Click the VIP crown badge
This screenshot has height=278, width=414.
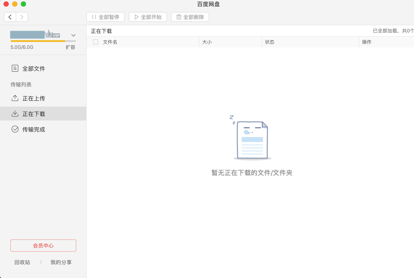[x=53, y=34]
